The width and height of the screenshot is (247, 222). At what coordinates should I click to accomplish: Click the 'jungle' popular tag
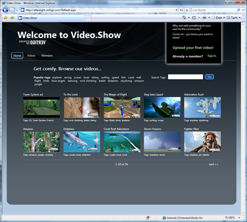point(38,85)
